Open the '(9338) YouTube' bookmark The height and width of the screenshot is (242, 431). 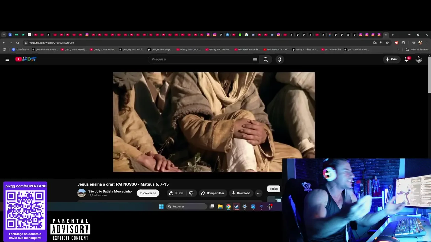(x=331, y=49)
